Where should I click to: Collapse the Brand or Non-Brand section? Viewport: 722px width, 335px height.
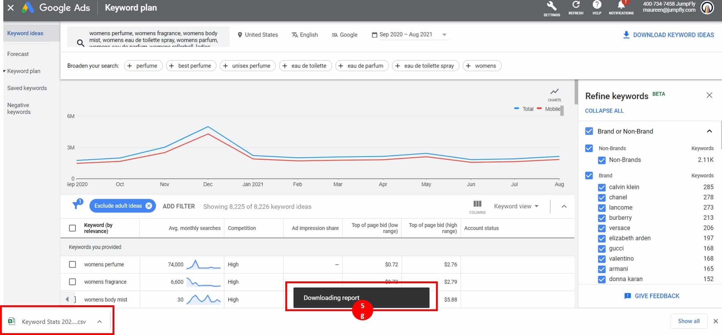(710, 131)
